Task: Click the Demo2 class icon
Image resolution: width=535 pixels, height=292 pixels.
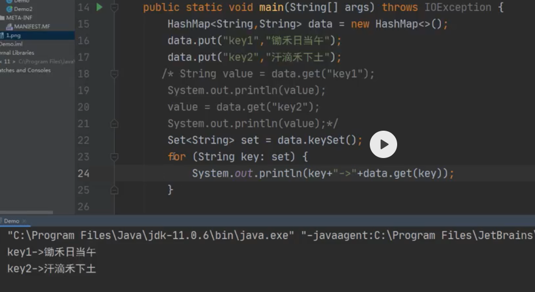Action: [x=9, y=9]
